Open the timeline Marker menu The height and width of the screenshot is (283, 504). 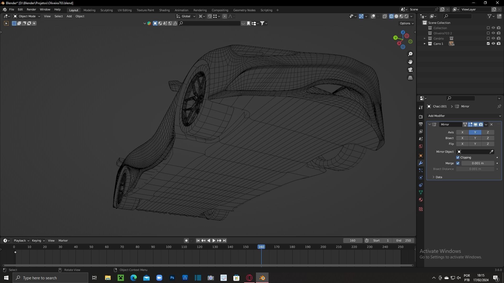pos(63,241)
